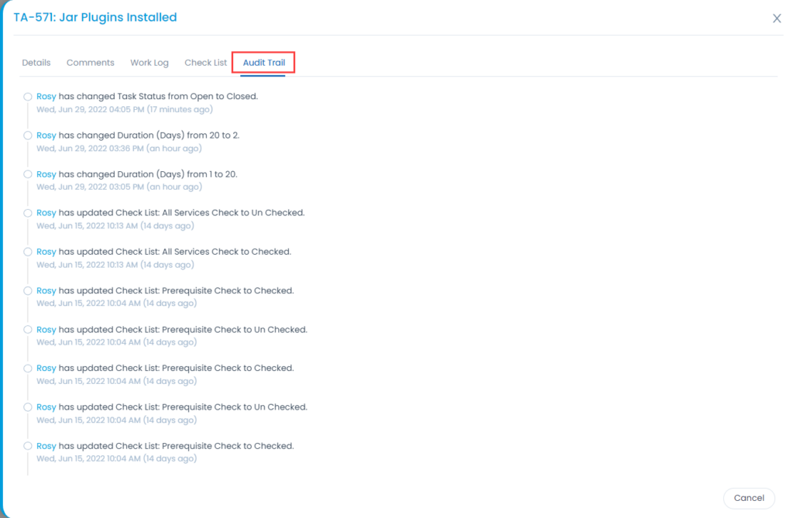Click the TA-571 Jar Plugins Installed title

pos(95,17)
